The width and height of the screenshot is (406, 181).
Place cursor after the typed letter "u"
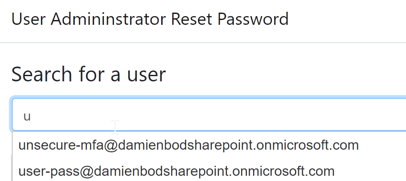coord(31,117)
